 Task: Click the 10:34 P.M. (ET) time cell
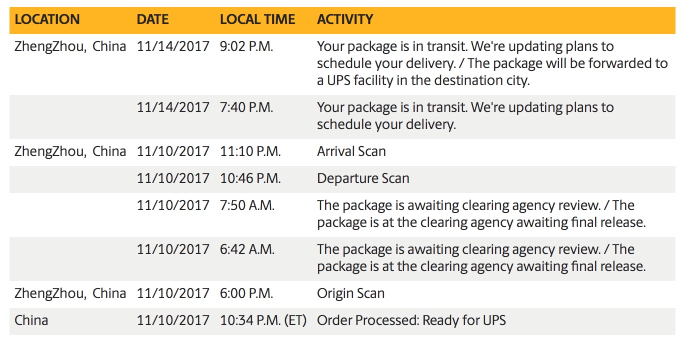click(263, 320)
